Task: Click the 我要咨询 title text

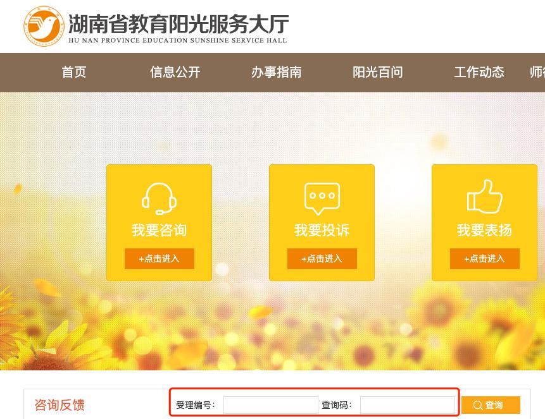Action: pos(159,230)
